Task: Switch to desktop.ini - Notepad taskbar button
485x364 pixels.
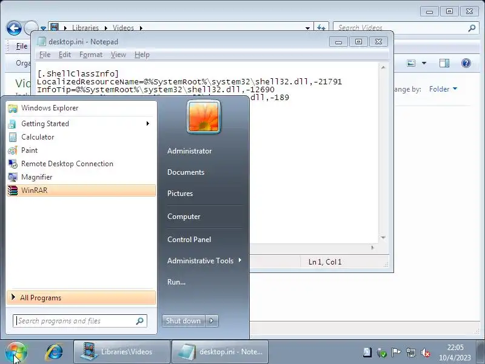Action: point(220,352)
